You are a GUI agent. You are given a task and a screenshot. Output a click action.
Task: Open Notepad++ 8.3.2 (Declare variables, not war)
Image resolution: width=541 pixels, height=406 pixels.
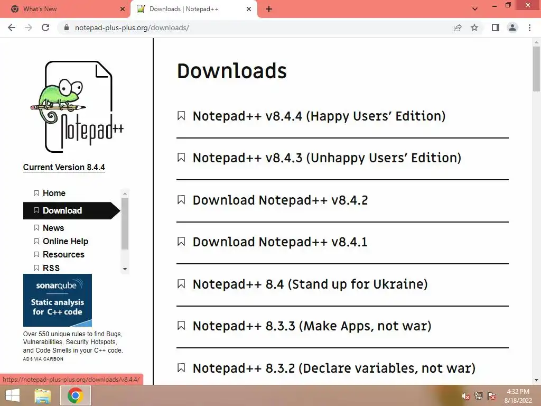point(334,368)
